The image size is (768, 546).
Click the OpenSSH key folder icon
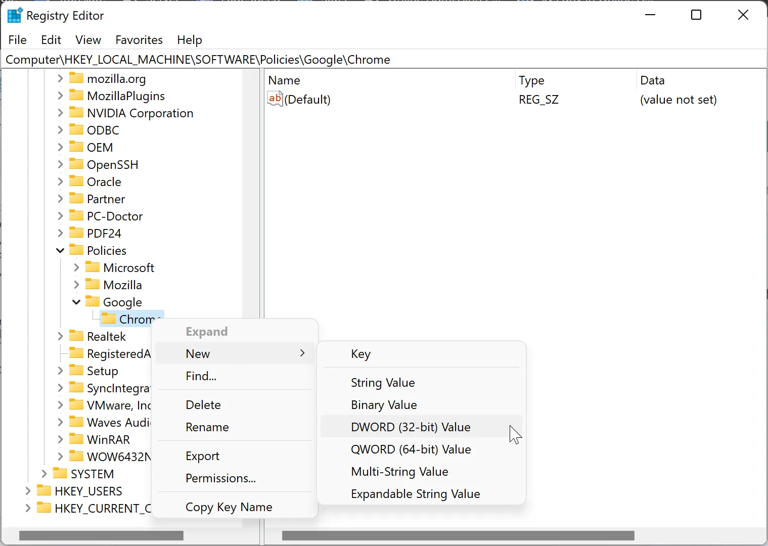point(76,164)
